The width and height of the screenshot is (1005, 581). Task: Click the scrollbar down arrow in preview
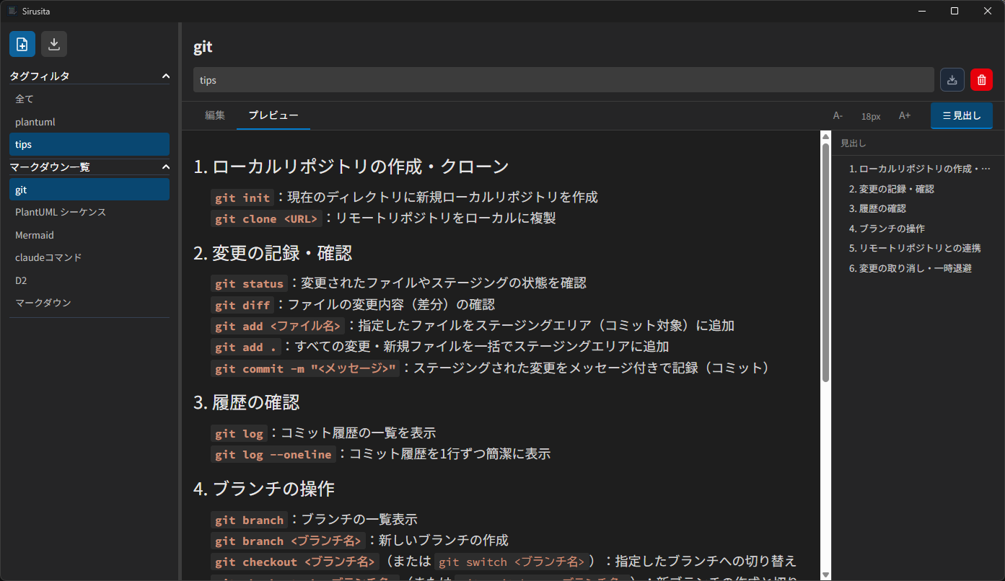(826, 575)
